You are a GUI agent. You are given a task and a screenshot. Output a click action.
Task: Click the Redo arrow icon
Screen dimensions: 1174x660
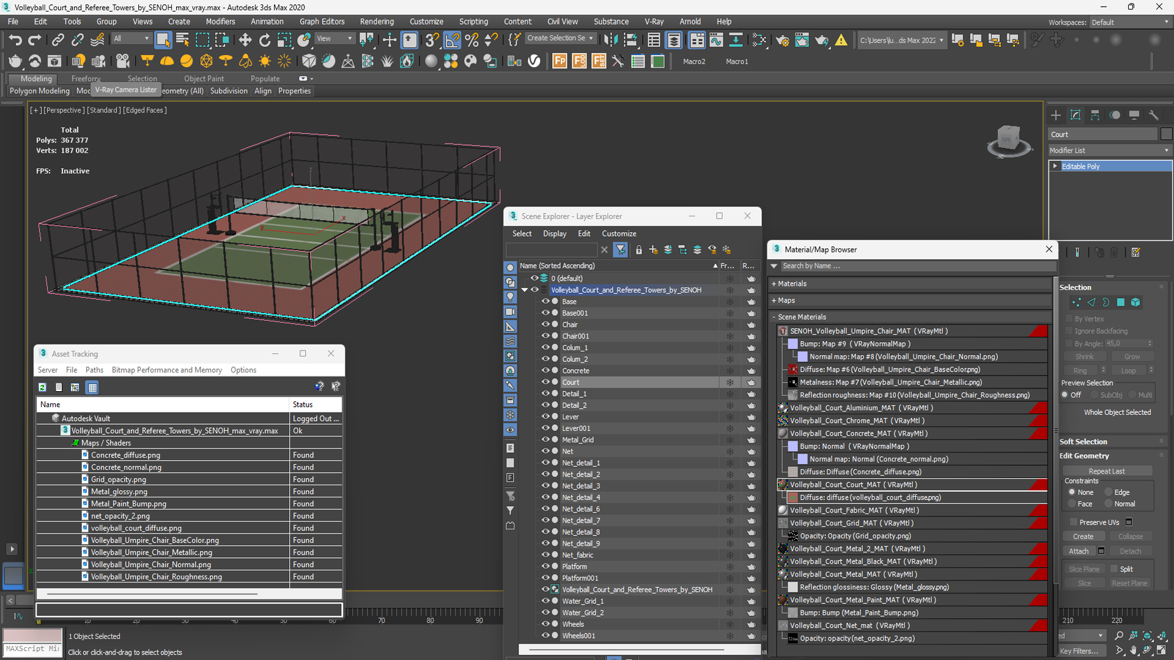tap(35, 40)
